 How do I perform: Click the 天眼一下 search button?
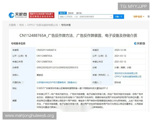(x=119, y=17)
